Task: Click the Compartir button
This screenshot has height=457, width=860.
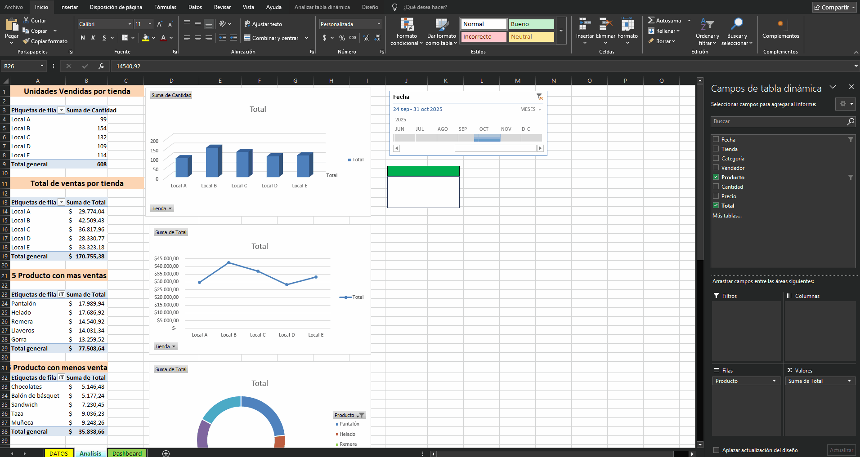Action: [835, 7]
